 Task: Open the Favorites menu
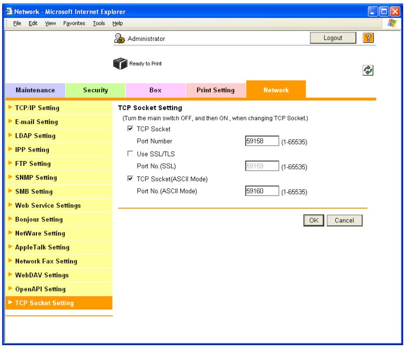click(x=74, y=23)
